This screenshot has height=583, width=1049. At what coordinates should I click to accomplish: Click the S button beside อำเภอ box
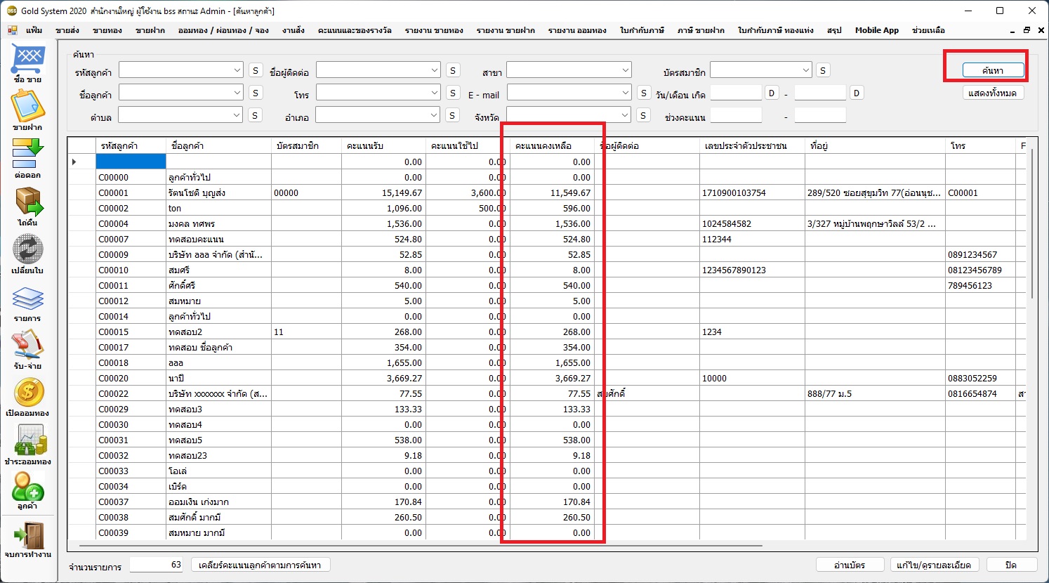[x=452, y=115]
